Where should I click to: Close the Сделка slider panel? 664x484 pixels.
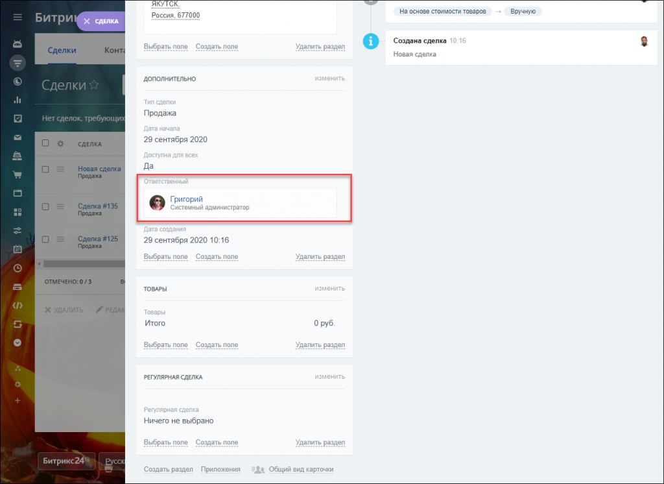coord(87,21)
